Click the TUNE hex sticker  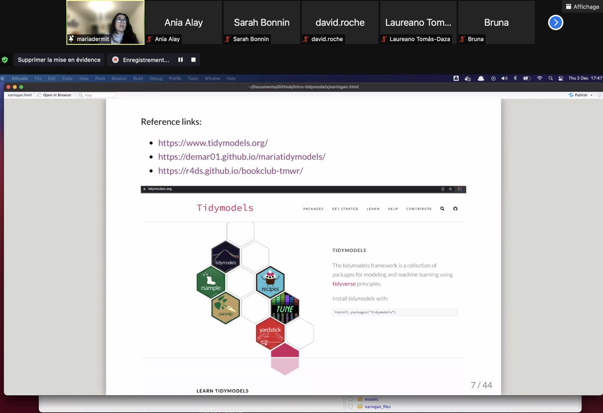click(x=285, y=308)
